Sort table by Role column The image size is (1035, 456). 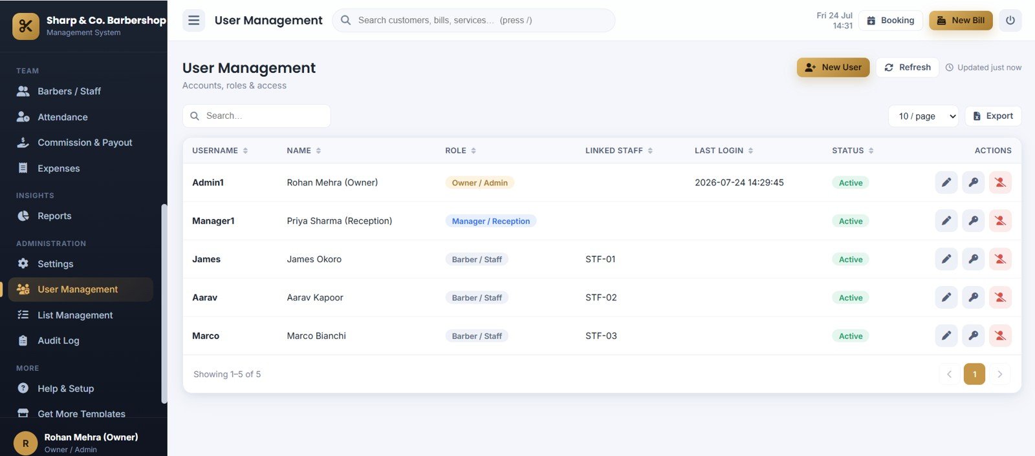(x=461, y=150)
